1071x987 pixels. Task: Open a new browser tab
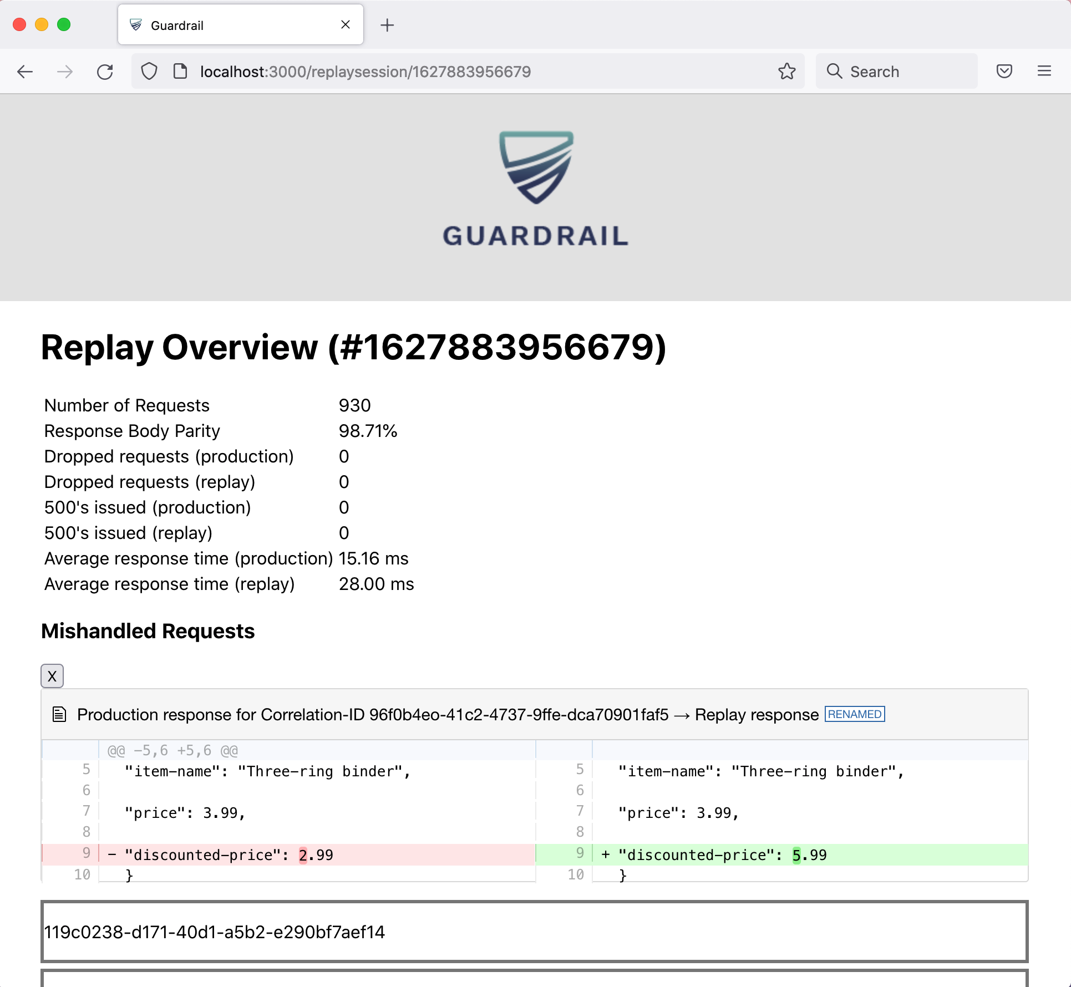tap(387, 25)
